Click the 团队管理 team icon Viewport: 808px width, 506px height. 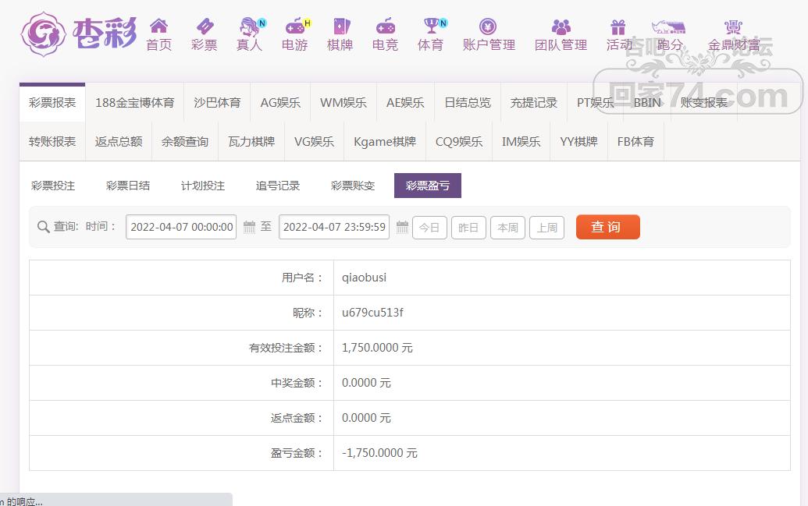[561, 27]
